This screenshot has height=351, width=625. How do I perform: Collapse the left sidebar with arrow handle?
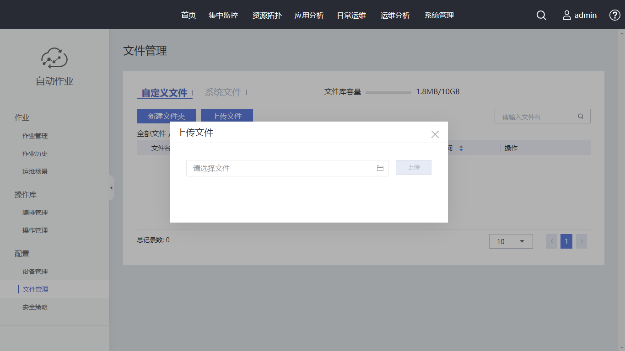coord(111,188)
